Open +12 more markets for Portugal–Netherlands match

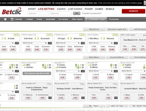click(x=83, y=43)
